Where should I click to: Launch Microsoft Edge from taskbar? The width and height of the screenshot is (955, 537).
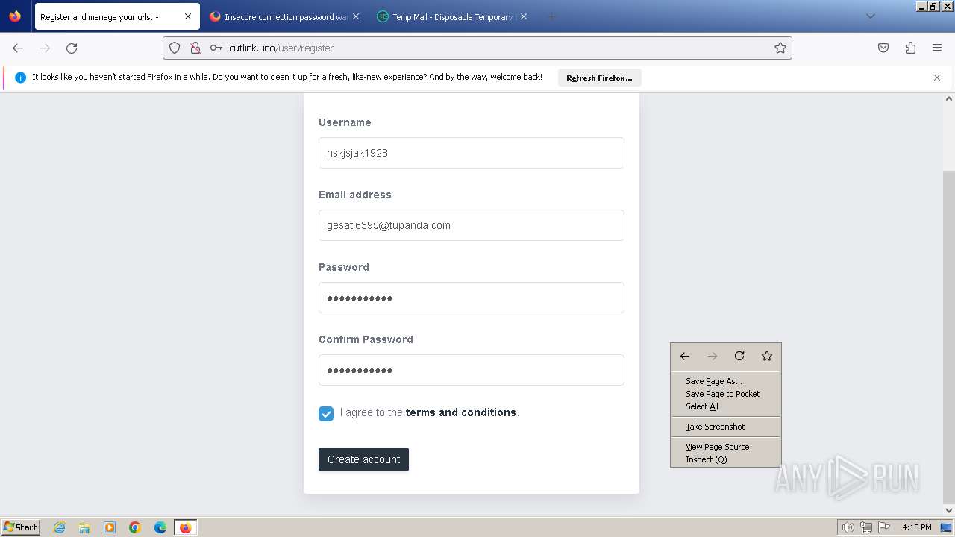(160, 527)
